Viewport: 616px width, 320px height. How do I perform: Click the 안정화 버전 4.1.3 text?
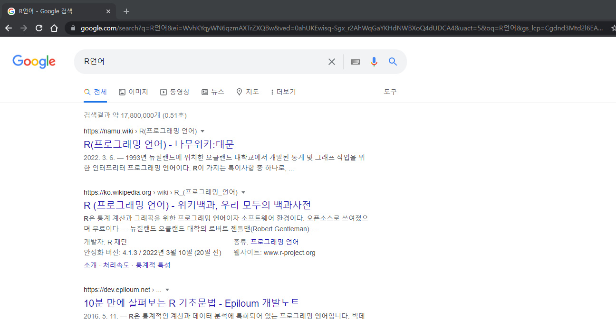(x=153, y=253)
